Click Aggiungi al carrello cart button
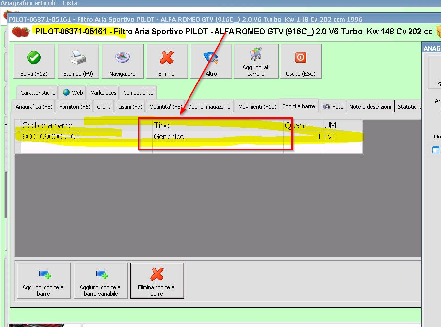The image size is (441, 327). [x=256, y=61]
